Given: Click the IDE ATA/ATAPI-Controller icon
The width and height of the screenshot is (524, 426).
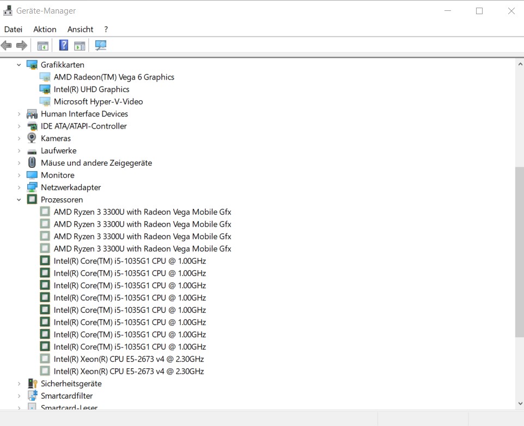Looking at the screenshot, I should point(32,126).
